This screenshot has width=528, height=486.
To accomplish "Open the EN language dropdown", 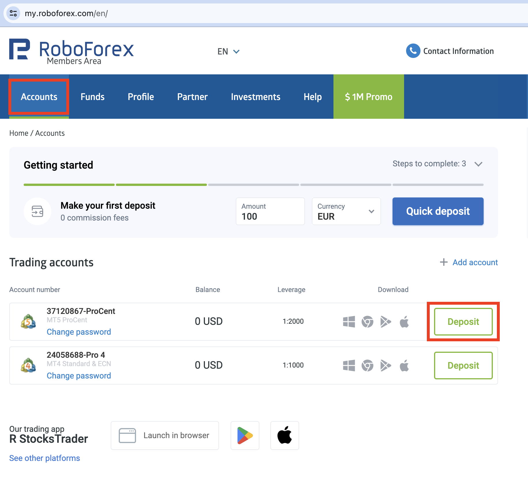I will pyautogui.click(x=228, y=51).
